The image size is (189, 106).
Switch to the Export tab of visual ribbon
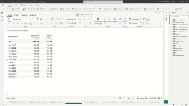pos(33,15)
